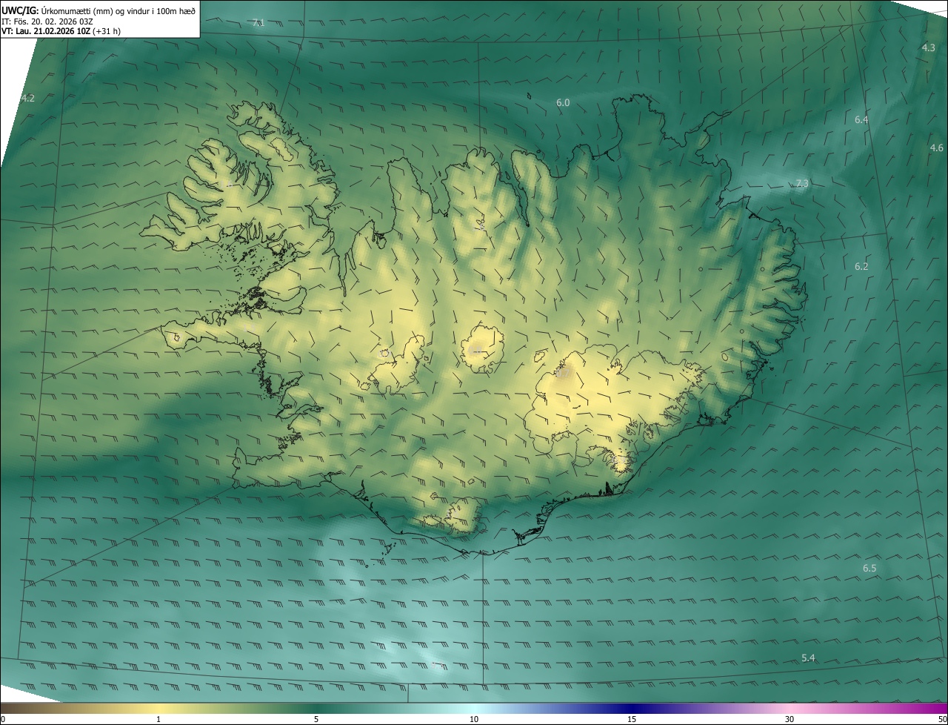Click the map value label 7.3
Image resolution: width=948 pixels, height=725 pixels.
(x=802, y=184)
